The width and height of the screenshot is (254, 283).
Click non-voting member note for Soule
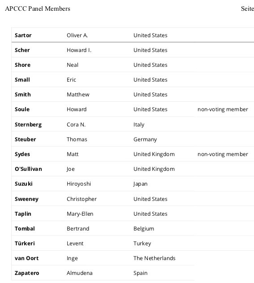(223, 109)
